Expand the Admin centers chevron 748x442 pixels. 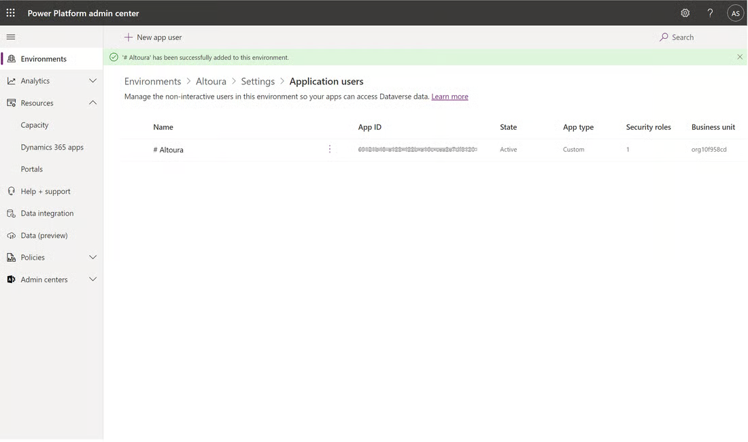(x=93, y=279)
